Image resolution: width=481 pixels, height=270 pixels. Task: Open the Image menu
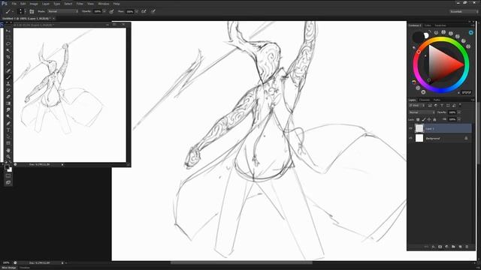tap(33, 4)
